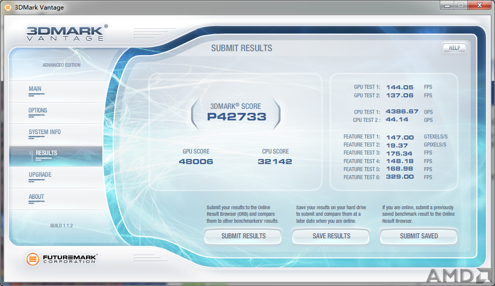
Task: Click the HELP button
Action: click(454, 48)
